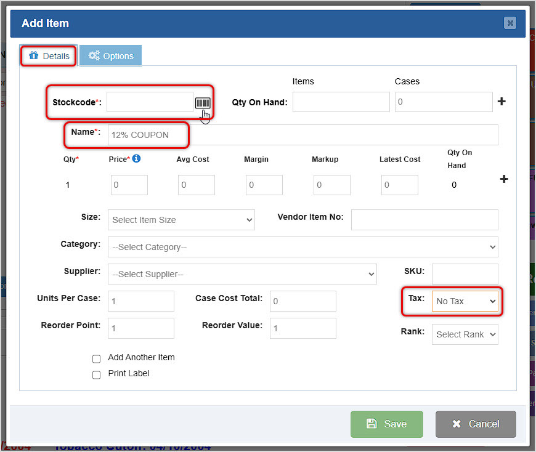Click the barcode scanner icon beside Stockcode
This screenshot has height=452, width=536.
tap(203, 103)
